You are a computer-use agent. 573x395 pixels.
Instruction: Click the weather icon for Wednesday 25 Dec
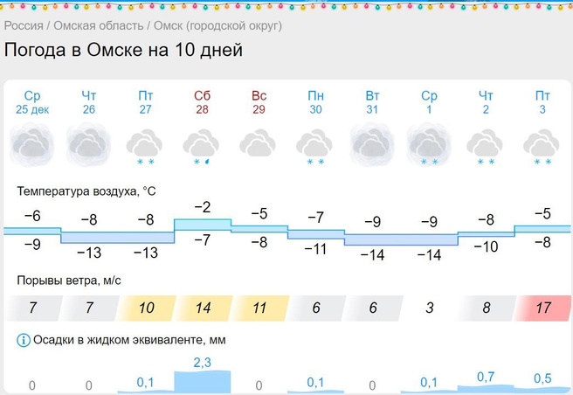click(x=32, y=143)
